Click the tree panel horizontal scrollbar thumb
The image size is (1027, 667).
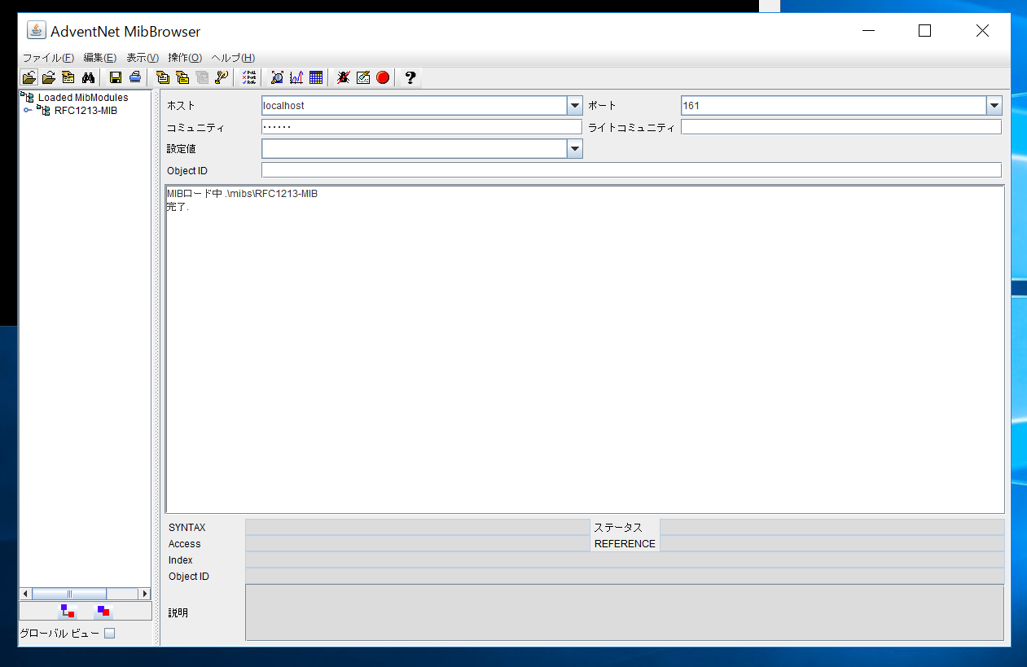tap(69, 594)
